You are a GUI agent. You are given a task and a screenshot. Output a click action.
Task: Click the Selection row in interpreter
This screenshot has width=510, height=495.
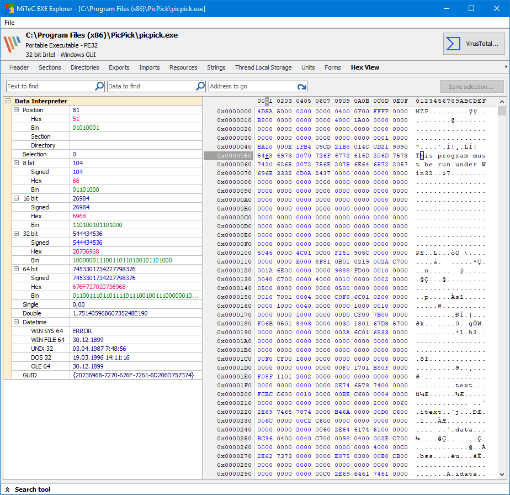tap(107, 154)
